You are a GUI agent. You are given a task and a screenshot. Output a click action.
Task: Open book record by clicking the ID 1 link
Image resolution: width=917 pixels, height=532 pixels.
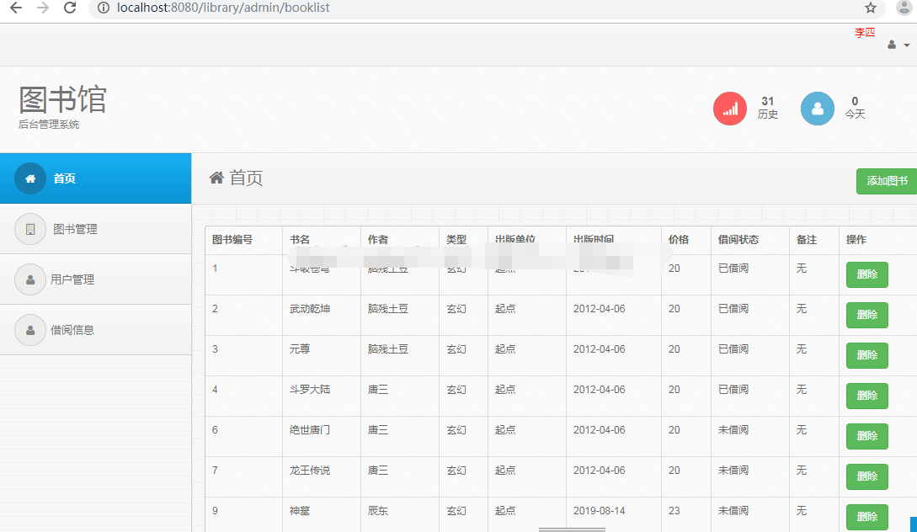point(214,268)
